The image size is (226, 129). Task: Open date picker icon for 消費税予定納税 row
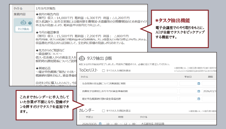[199, 91]
